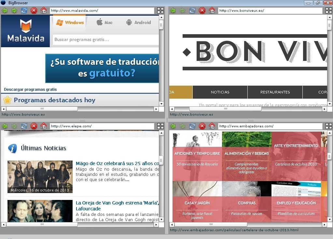The height and width of the screenshot is (239, 333).
Task: Click the back arrow in Malavida pane
Action: coord(5,10)
